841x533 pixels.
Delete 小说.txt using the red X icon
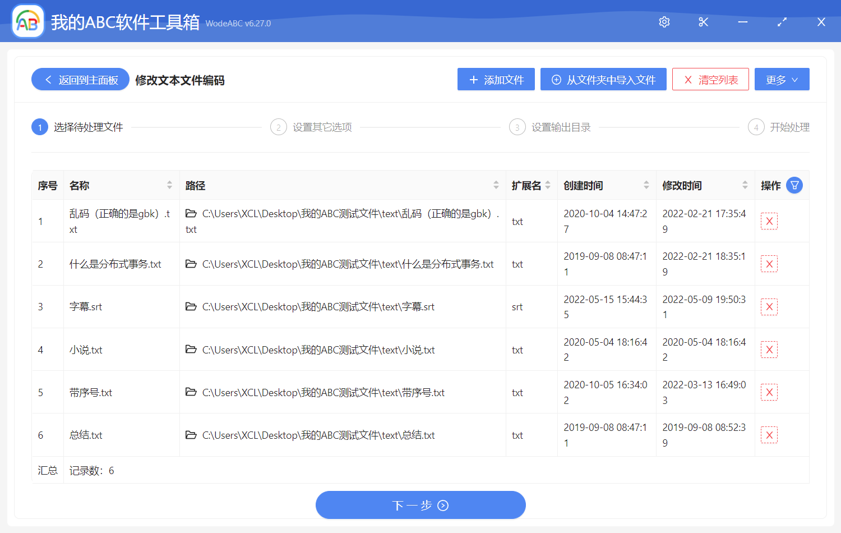coord(769,349)
